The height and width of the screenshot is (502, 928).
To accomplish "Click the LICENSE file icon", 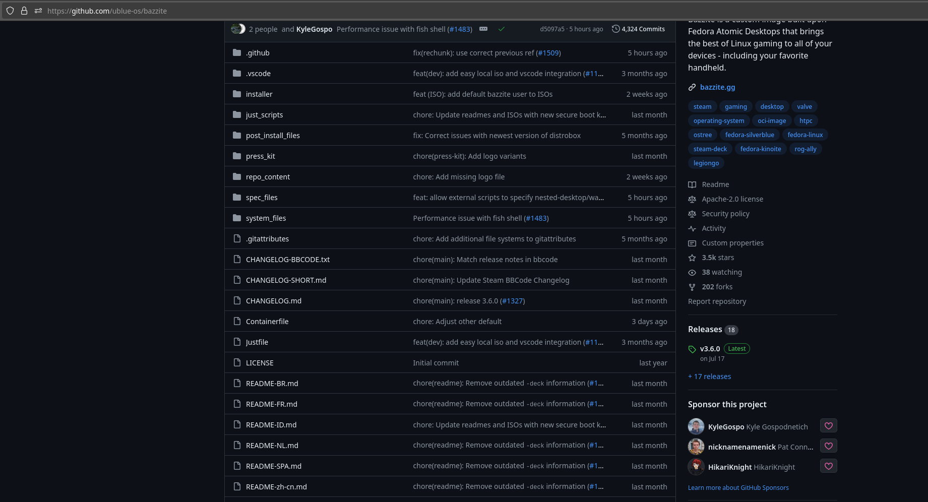I will (x=237, y=362).
